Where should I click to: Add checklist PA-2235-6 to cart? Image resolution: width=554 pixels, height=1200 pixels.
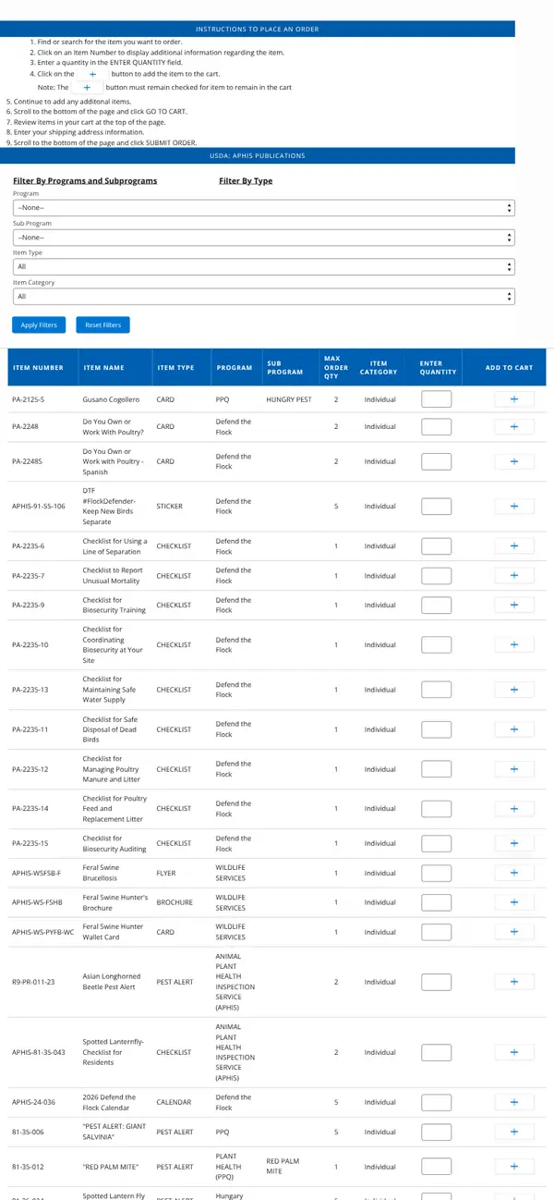[514, 546]
